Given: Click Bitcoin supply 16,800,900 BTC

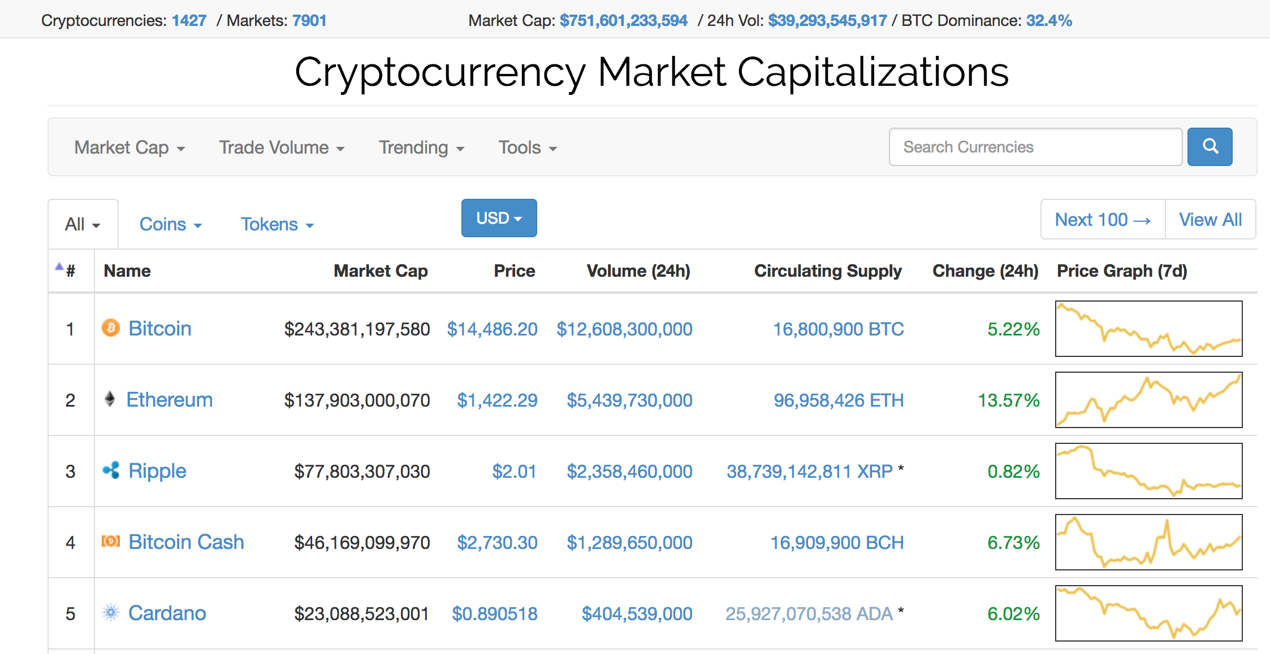Looking at the screenshot, I should pyautogui.click(x=838, y=329).
